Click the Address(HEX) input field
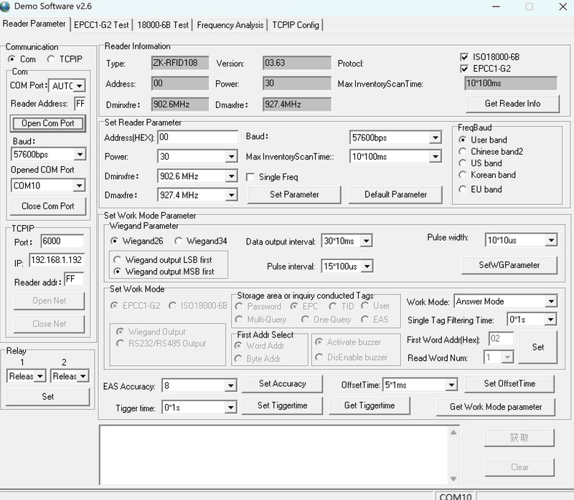574x500 pixels. [x=198, y=138]
